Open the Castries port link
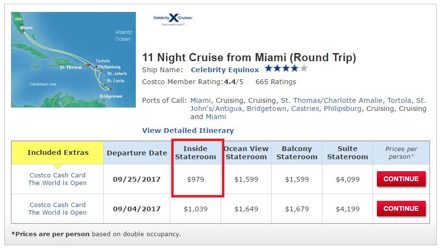The height and width of the screenshot is (251, 441). pyautogui.click(x=305, y=109)
